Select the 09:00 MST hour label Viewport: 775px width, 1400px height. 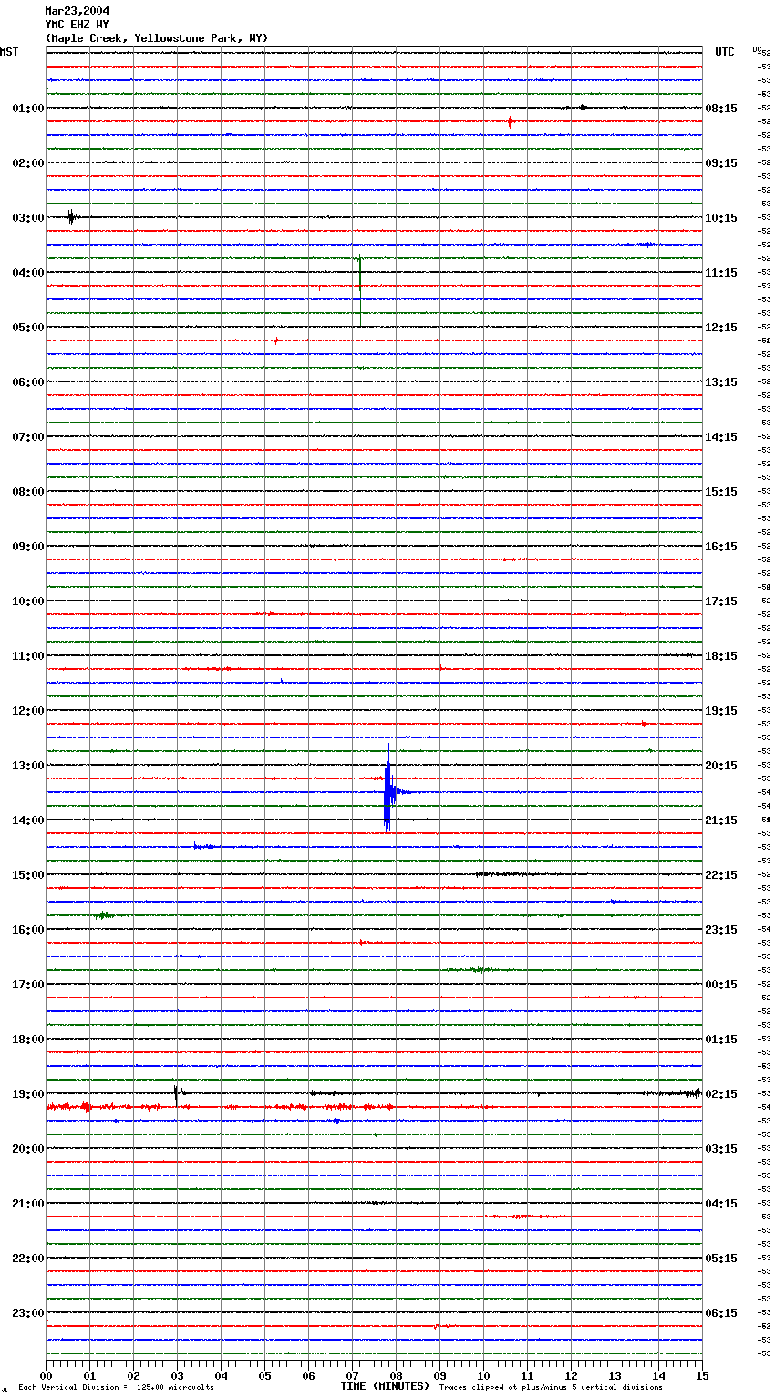point(28,547)
